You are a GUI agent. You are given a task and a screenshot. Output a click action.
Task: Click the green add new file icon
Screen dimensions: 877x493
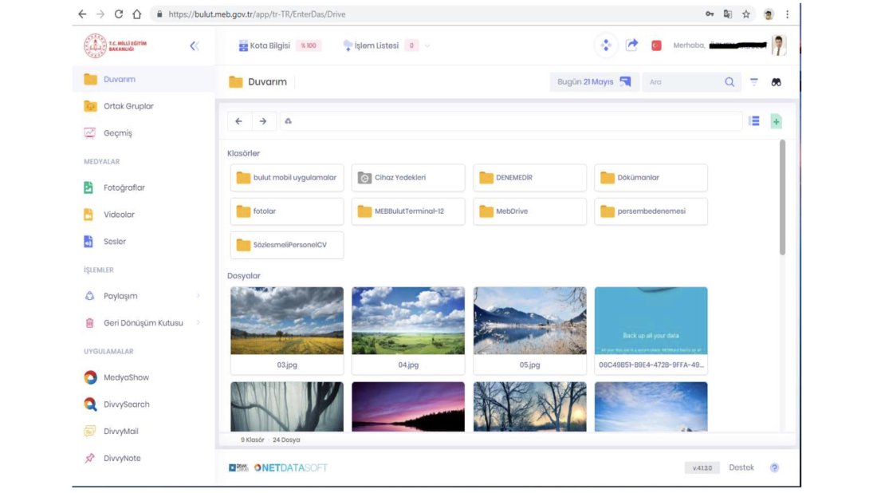[x=776, y=121]
